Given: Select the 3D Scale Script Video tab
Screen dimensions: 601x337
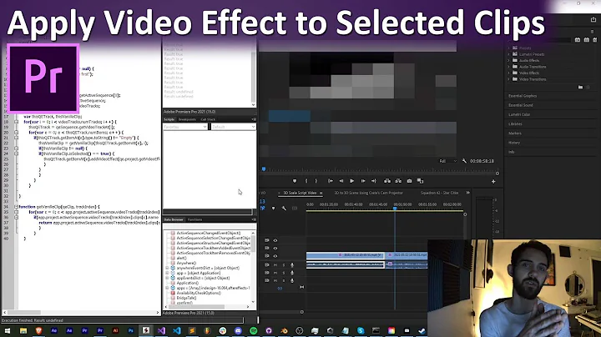Looking at the screenshot, I should pyautogui.click(x=300, y=193).
